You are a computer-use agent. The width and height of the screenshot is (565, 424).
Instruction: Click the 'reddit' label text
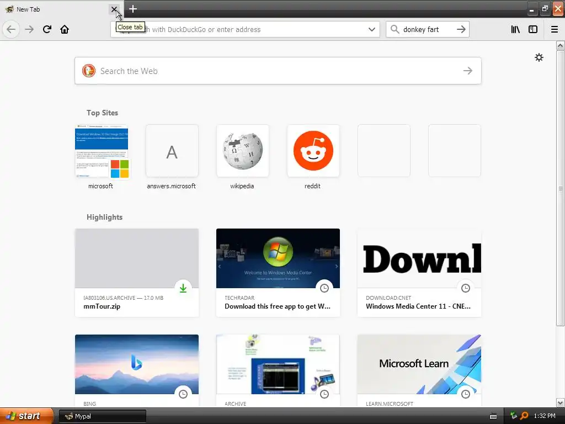[x=312, y=186]
